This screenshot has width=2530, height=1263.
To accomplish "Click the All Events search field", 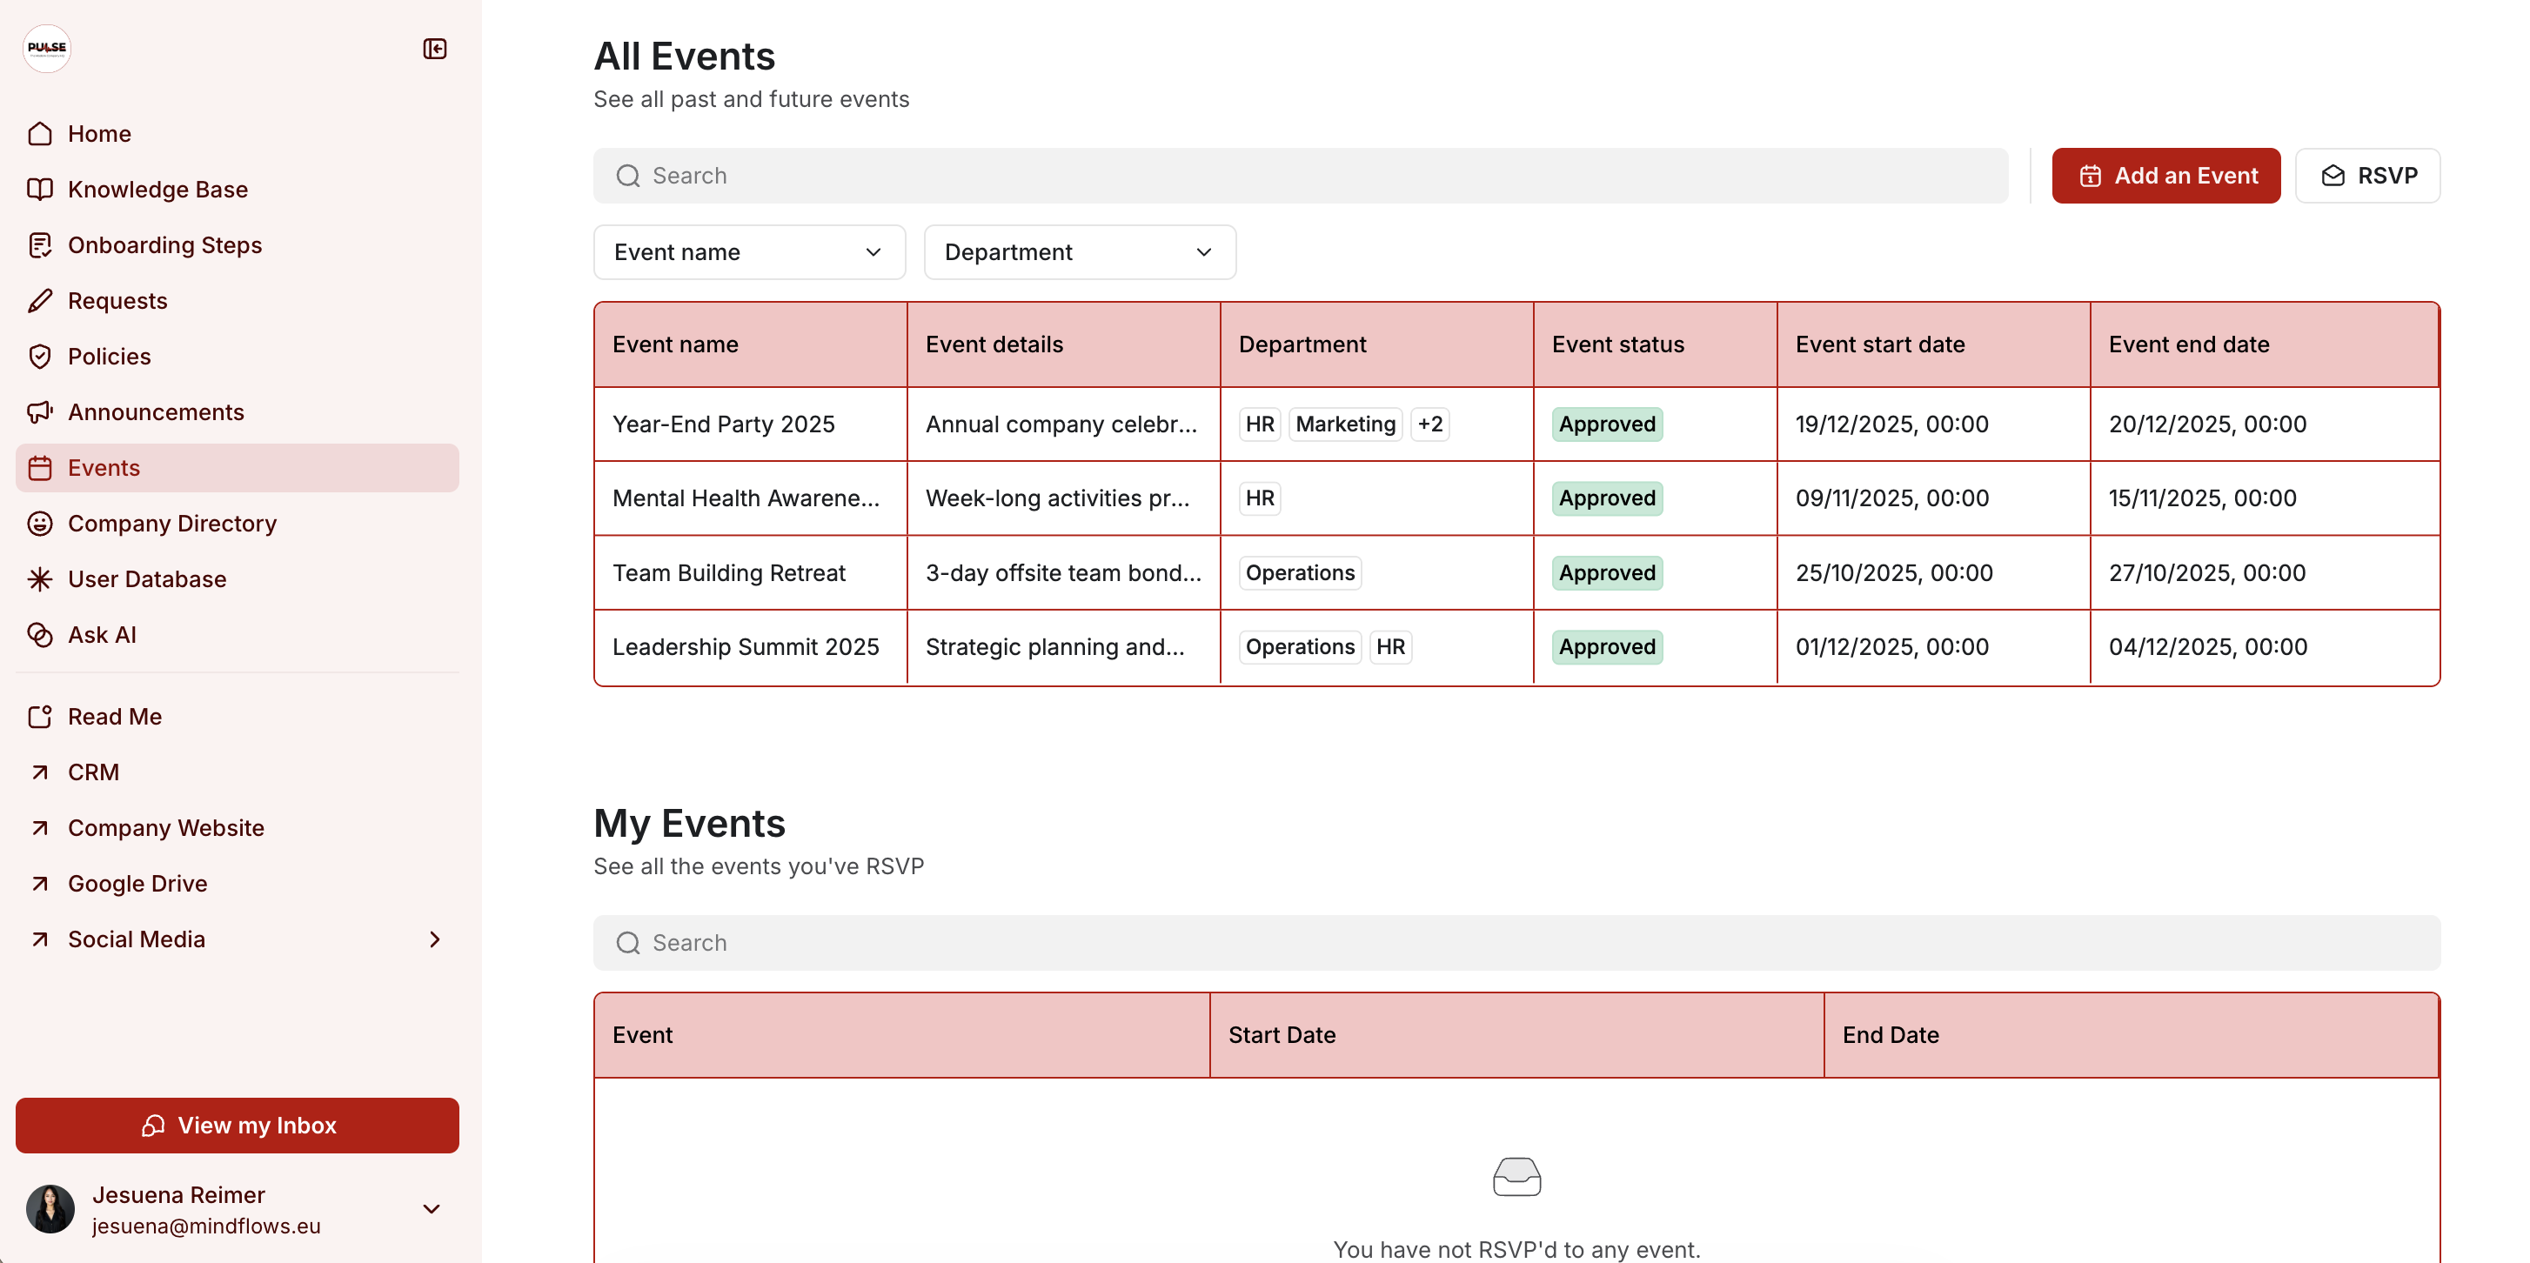I will 1300,176.
